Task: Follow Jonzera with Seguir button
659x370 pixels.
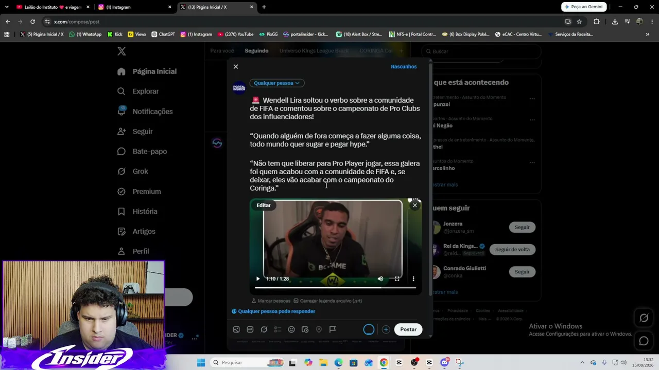Action: 522,227
